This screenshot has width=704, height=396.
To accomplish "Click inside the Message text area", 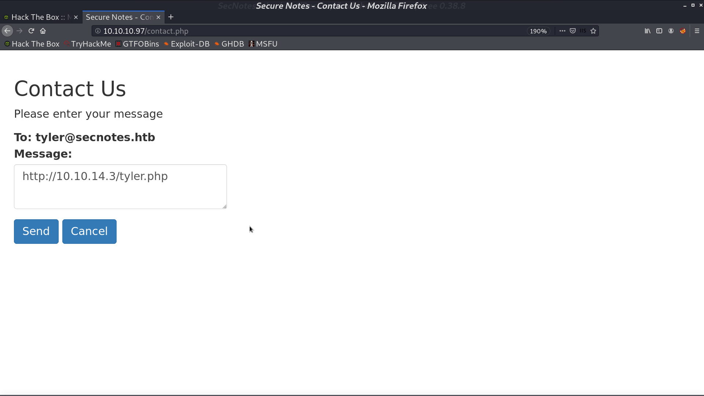I will click(x=120, y=187).
